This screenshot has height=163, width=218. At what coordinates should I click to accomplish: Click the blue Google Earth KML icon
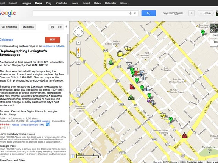coord(48,125)
